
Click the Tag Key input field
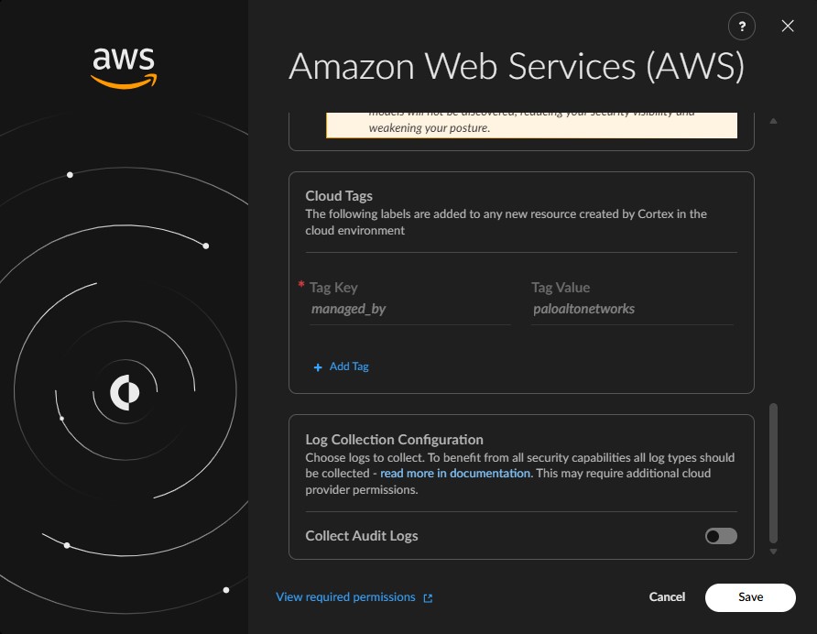410,309
